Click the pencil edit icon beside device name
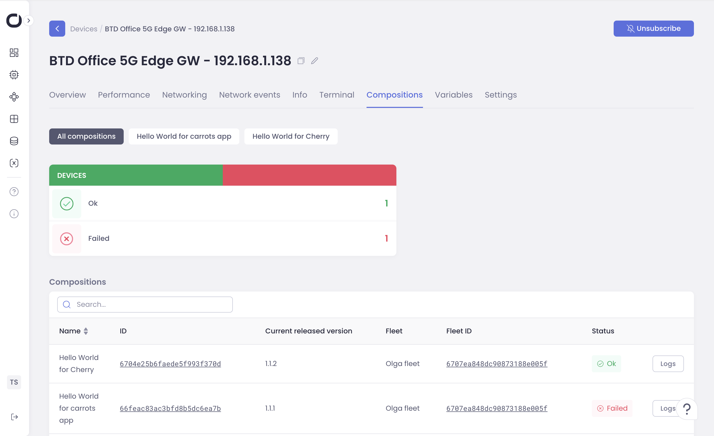Image resolution: width=714 pixels, height=436 pixels. (314, 61)
